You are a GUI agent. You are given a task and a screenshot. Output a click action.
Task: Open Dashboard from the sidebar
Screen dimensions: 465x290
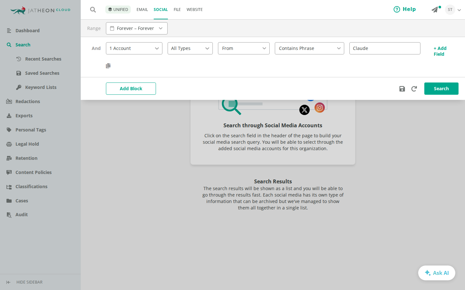pyautogui.click(x=27, y=31)
